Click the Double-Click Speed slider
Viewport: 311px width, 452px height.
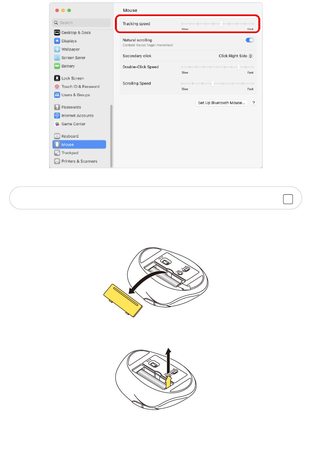(217, 67)
